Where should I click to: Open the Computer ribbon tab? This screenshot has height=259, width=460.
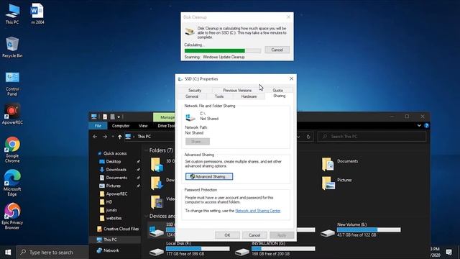121,126
